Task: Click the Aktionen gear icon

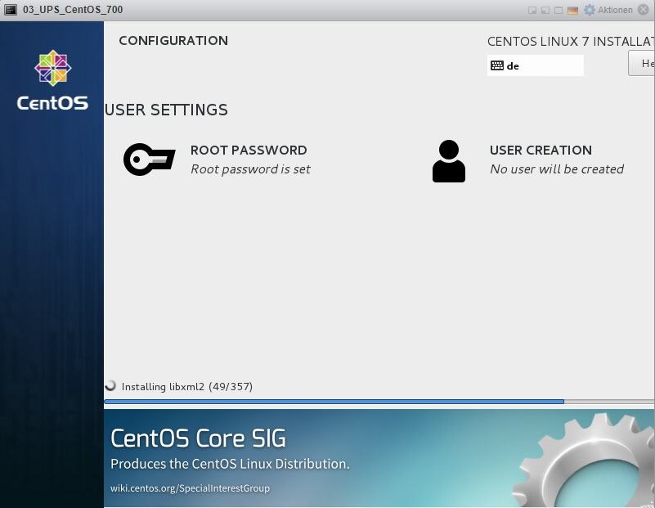Action: click(x=589, y=10)
